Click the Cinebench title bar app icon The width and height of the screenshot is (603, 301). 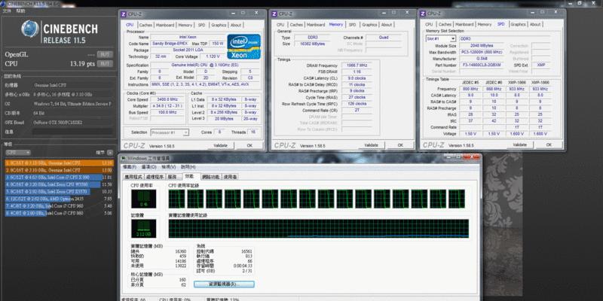click(x=3, y=5)
